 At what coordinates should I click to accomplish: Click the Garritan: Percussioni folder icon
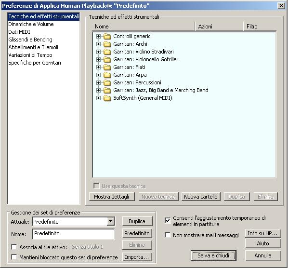coord(107,83)
